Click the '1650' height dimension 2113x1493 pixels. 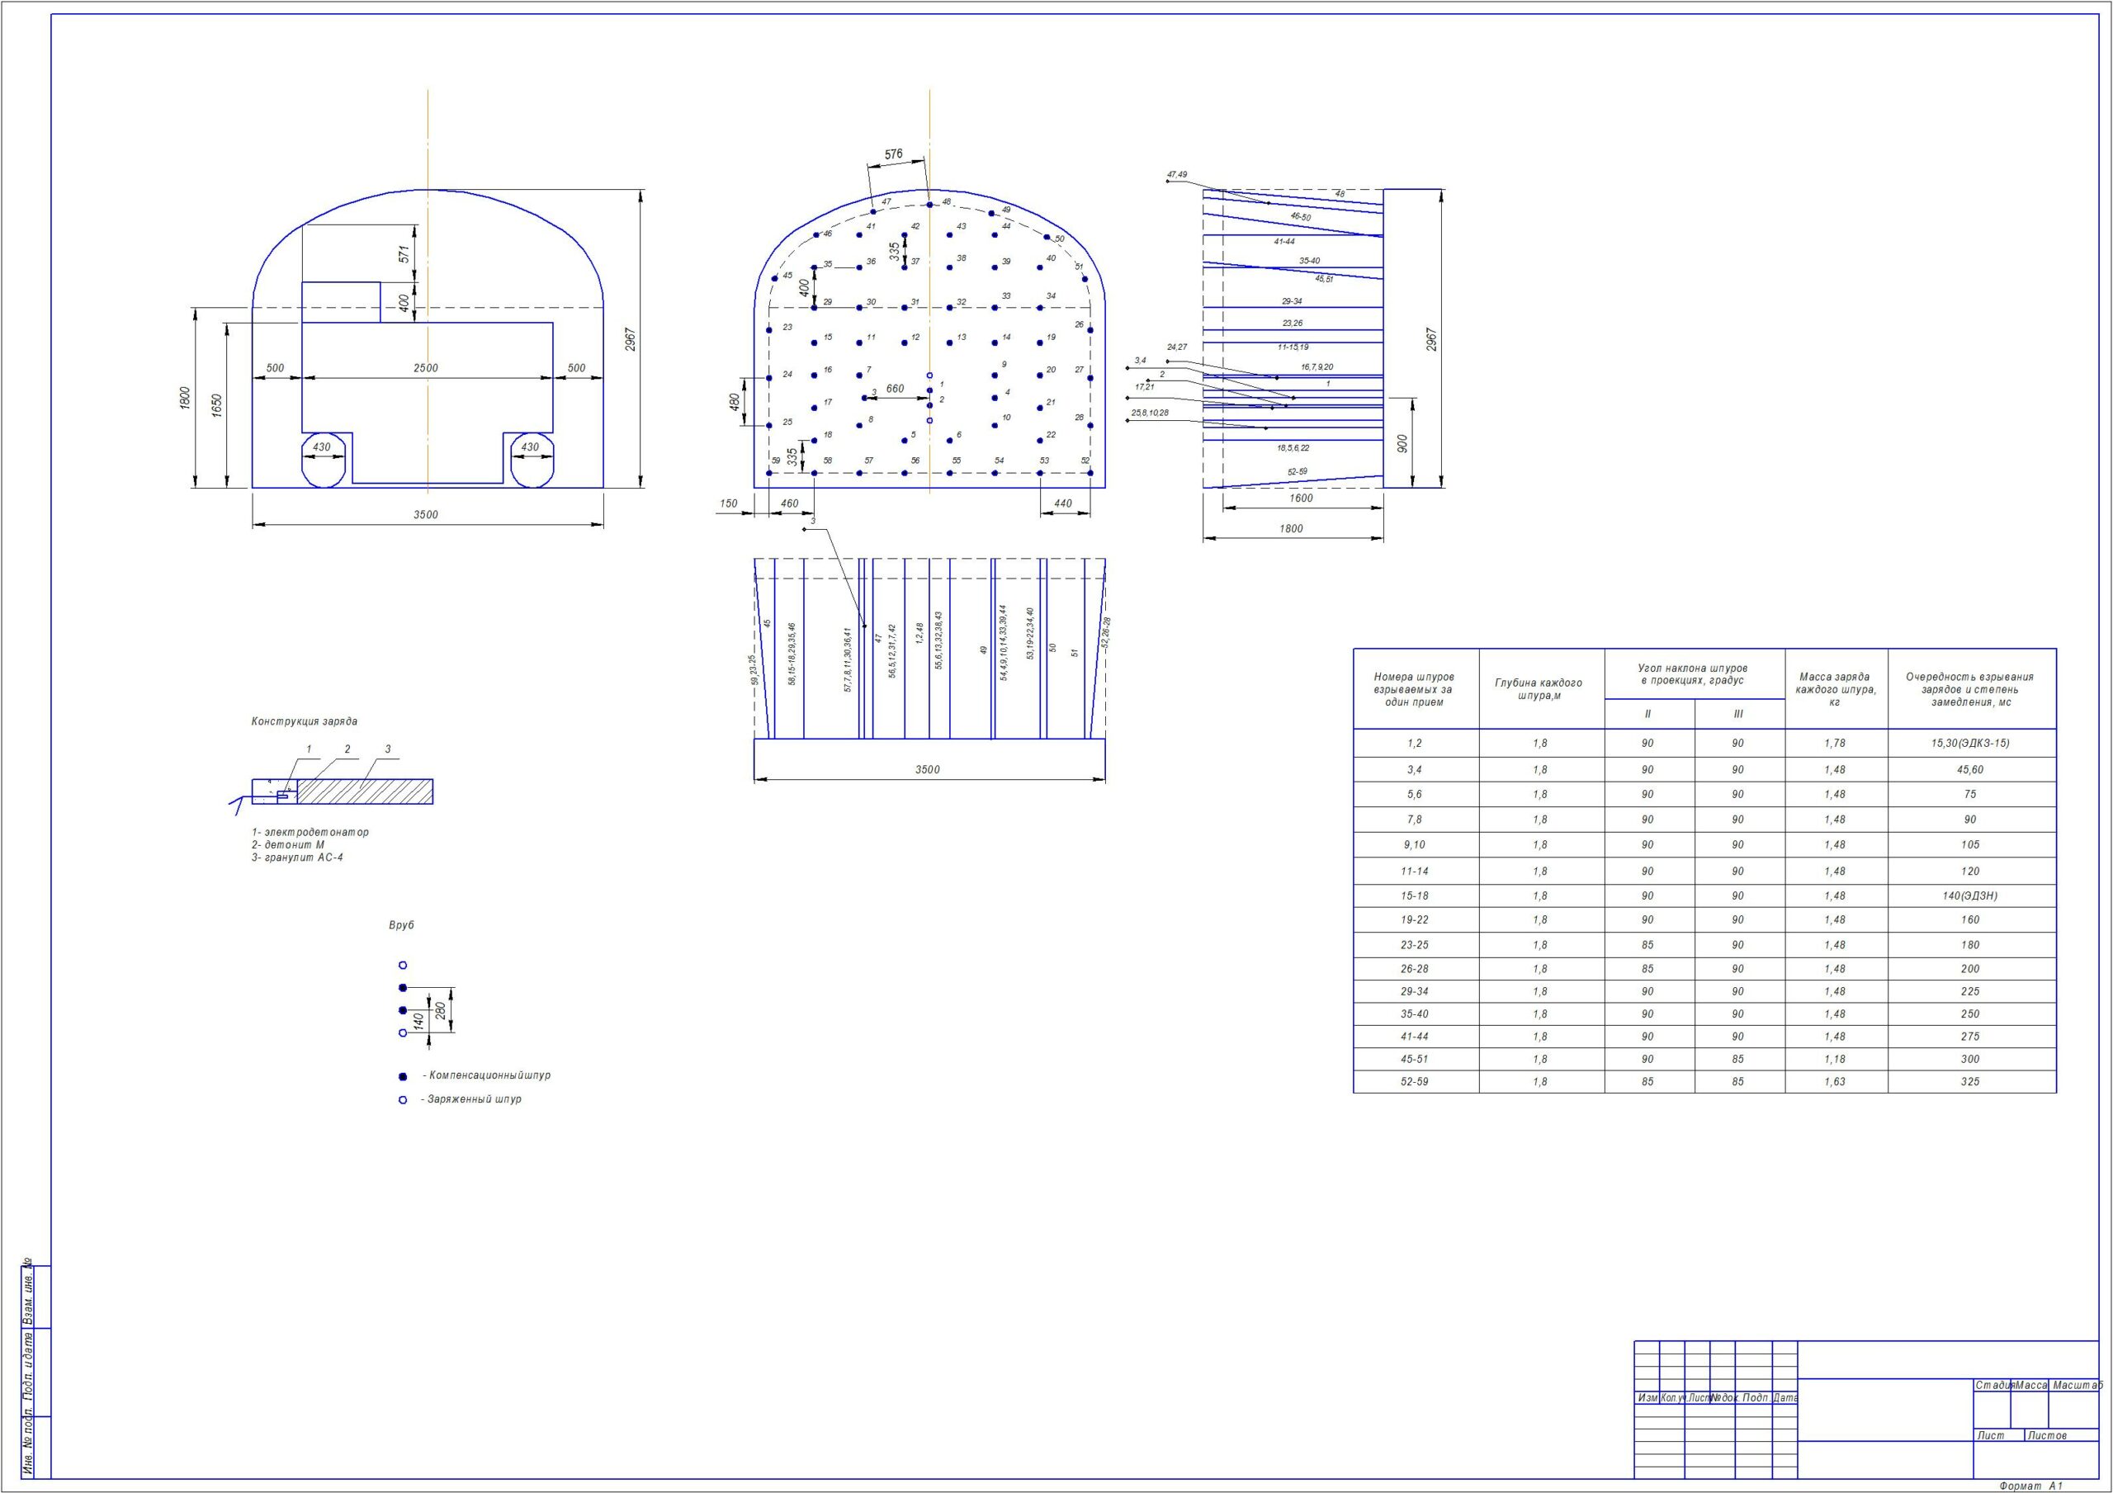point(217,405)
